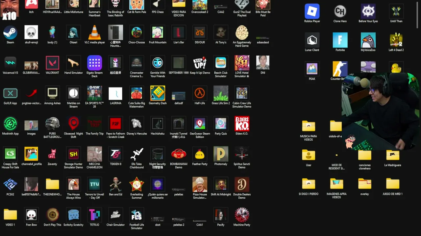Open Lunar Client

tap(312, 40)
